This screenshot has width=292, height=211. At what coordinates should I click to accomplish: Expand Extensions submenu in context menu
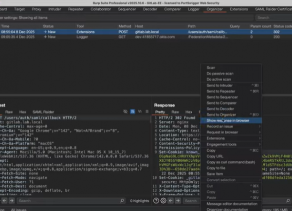point(231,138)
